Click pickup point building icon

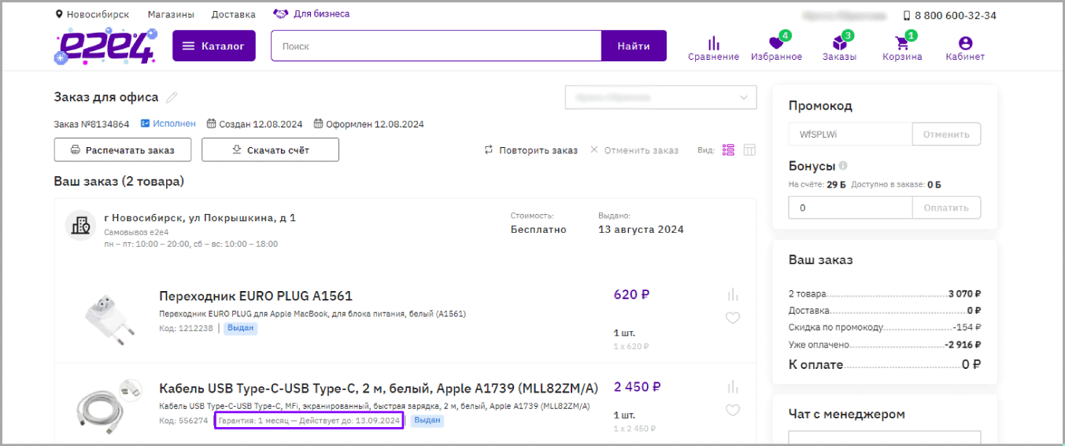(x=80, y=226)
